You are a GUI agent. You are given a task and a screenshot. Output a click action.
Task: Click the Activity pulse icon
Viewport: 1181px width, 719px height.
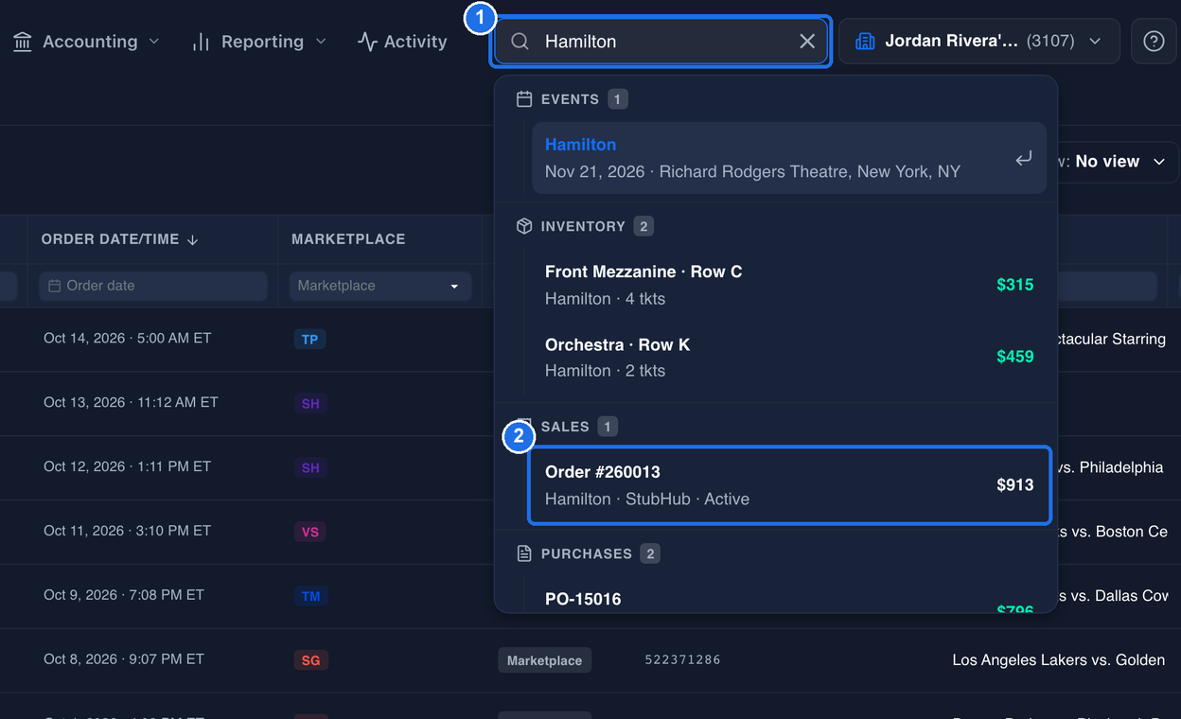pyautogui.click(x=367, y=42)
